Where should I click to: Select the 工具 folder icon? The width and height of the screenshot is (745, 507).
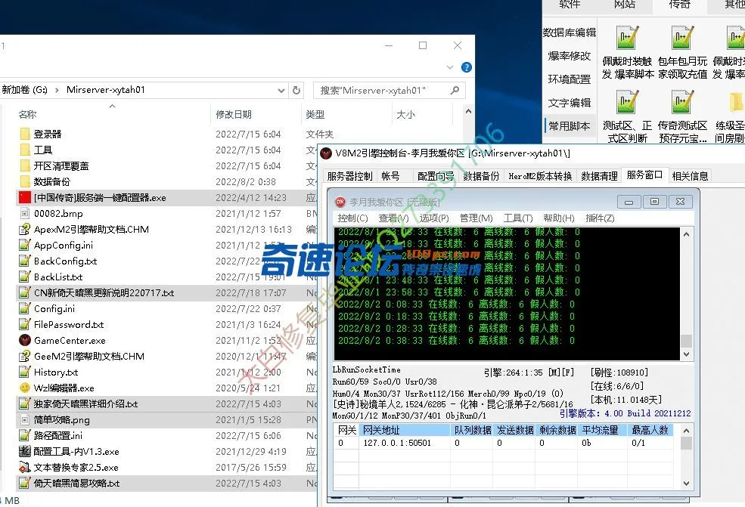pos(25,150)
